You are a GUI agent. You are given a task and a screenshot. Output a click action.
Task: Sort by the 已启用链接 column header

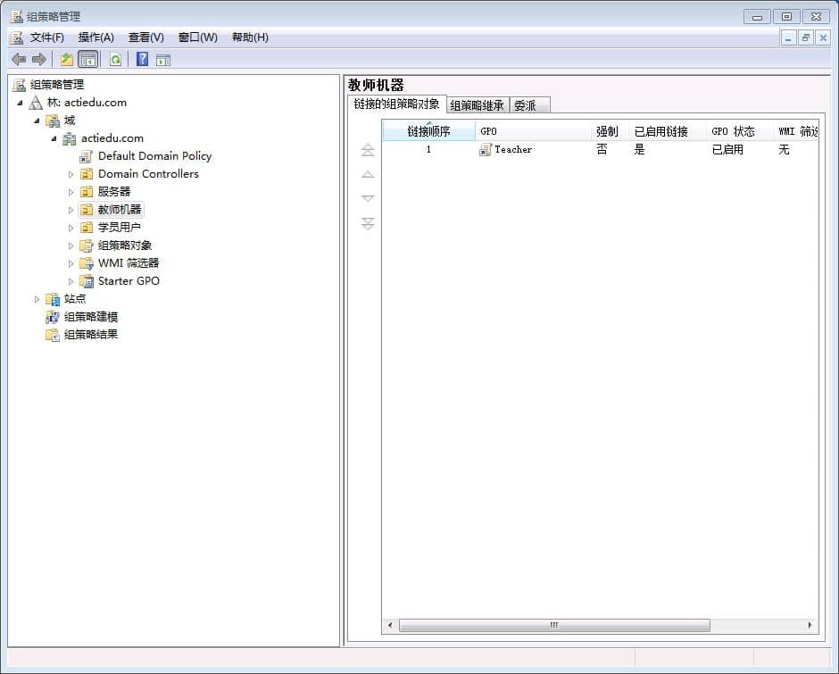pos(668,131)
